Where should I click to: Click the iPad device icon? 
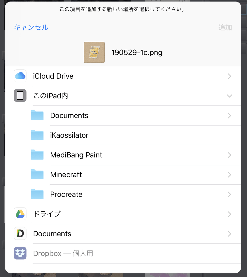point(20,96)
